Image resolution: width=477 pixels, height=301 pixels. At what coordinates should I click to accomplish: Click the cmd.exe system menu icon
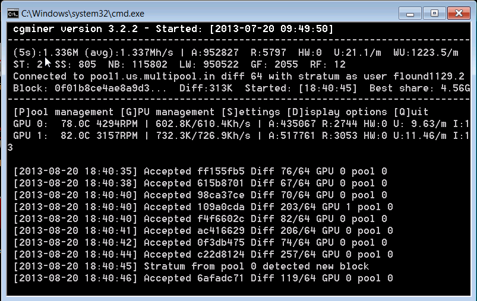pos(13,14)
